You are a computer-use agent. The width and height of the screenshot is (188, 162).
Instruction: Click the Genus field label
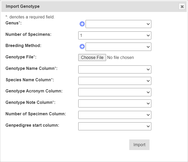(14, 23)
